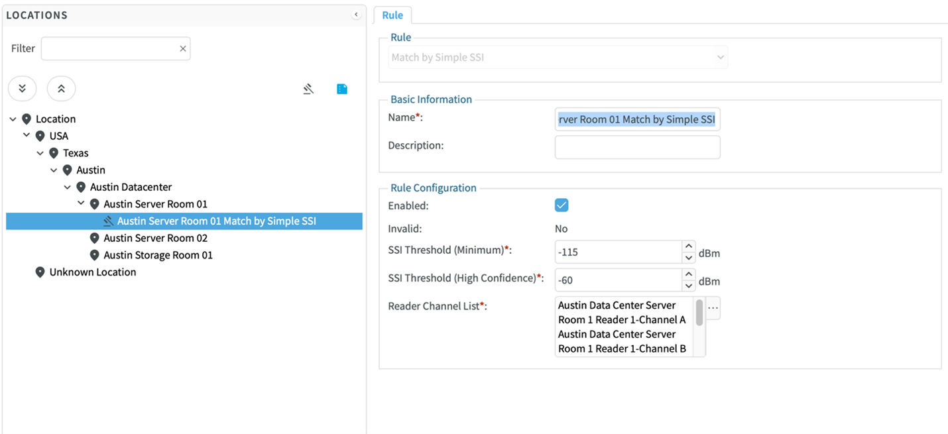Increase SSI Threshold Minimum with up arrow
This screenshot has height=434, width=948.
coord(688,246)
